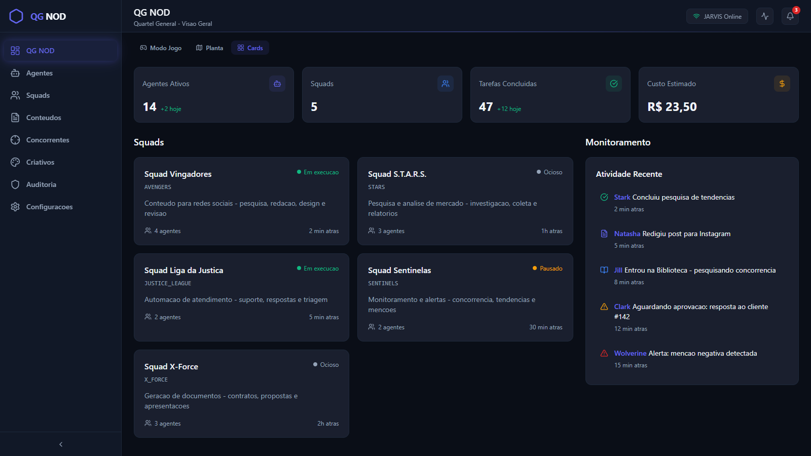Open Auditoria in the sidebar

tap(61, 184)
